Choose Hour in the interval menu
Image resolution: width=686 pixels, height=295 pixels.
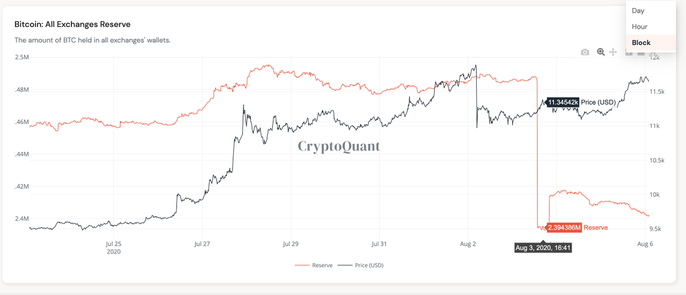[640, 27]
